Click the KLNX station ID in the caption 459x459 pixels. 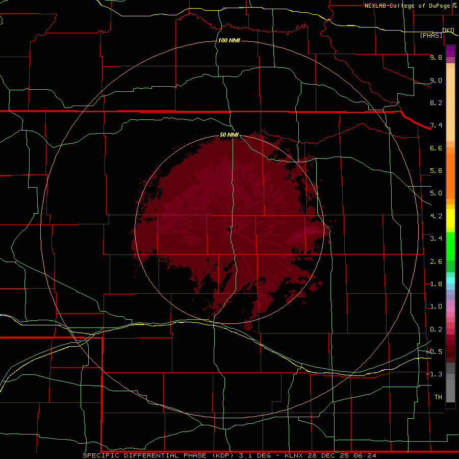tap(294, 455)
